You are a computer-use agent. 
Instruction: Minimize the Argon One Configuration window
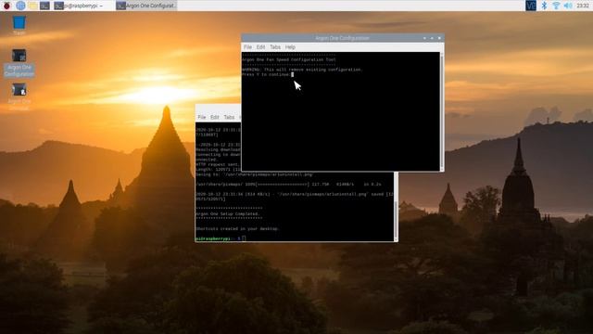[424, 38]
